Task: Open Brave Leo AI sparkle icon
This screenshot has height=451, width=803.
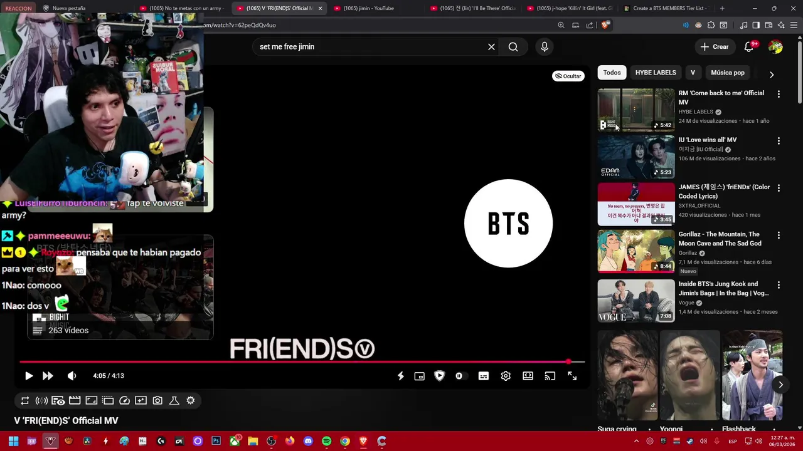Action: tap(781, 25)
